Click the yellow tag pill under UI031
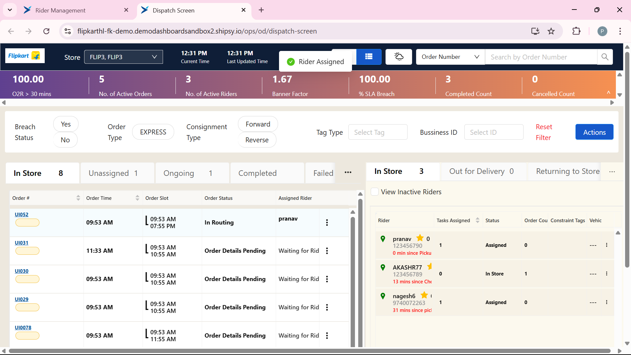Screen dimensions: 631x355 pyautogui.click(x=27, y=251)
